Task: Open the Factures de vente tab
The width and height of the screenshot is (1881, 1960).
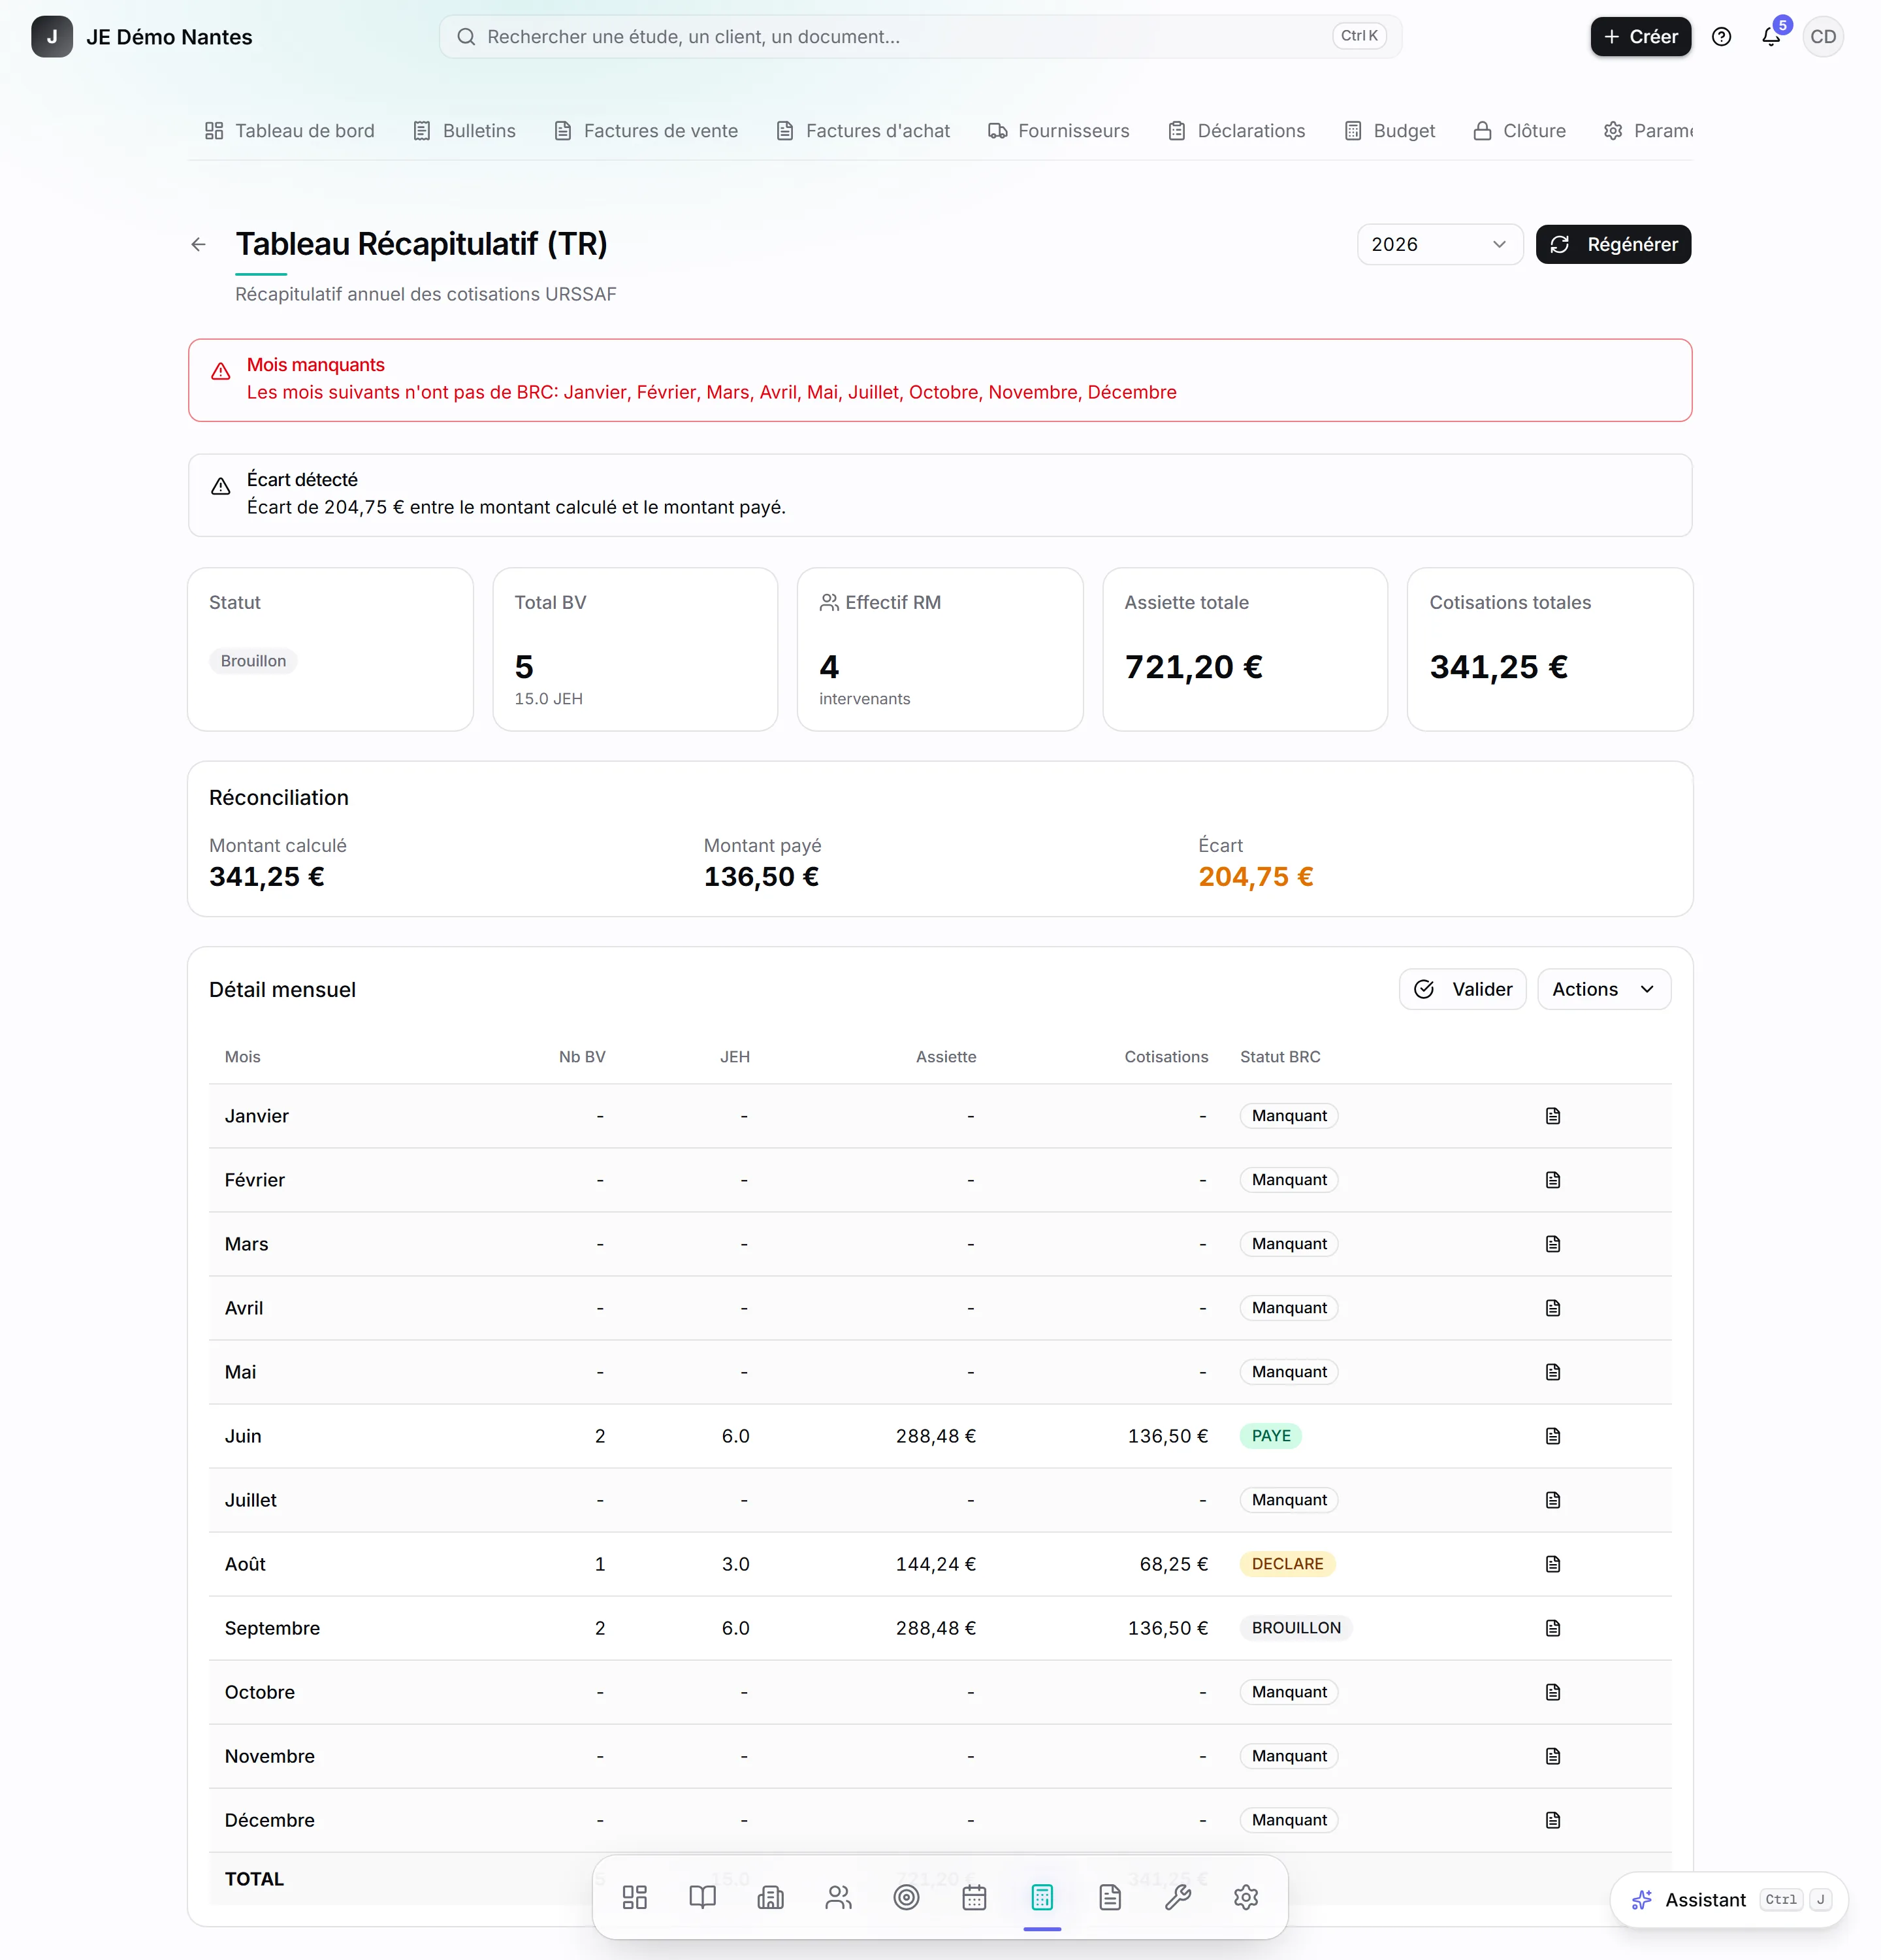Action: tap(647, 131)
